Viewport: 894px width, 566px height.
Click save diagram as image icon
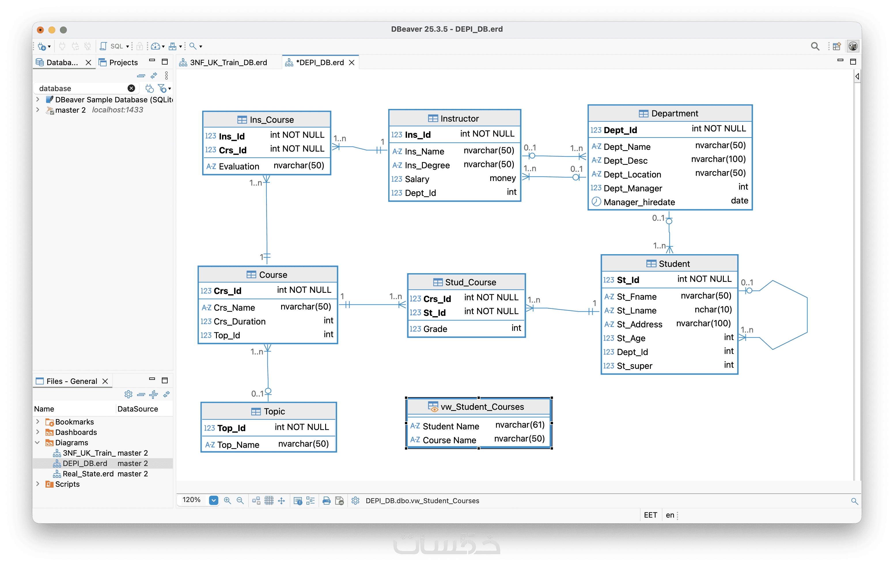click(339, 501)
